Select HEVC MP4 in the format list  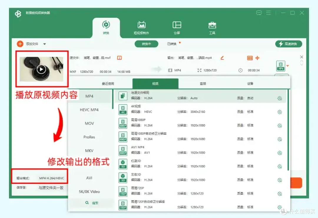[89, 110]
